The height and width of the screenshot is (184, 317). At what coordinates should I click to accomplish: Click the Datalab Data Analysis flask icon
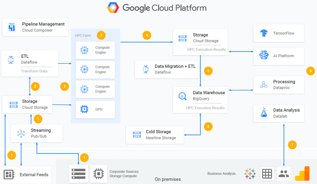pos(264,113)
